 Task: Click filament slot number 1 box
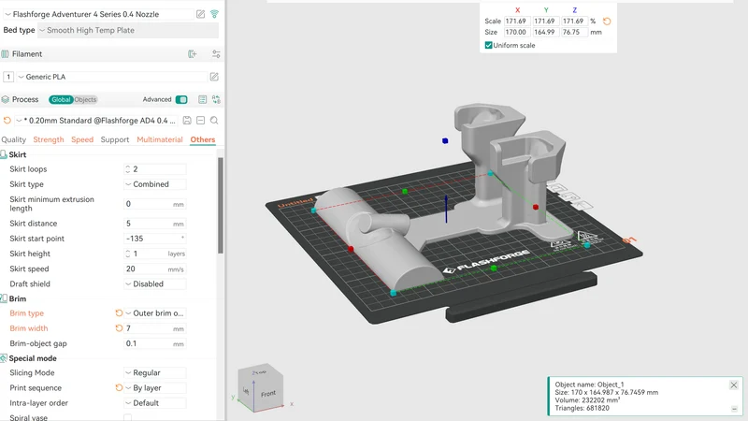click(8, 77)
